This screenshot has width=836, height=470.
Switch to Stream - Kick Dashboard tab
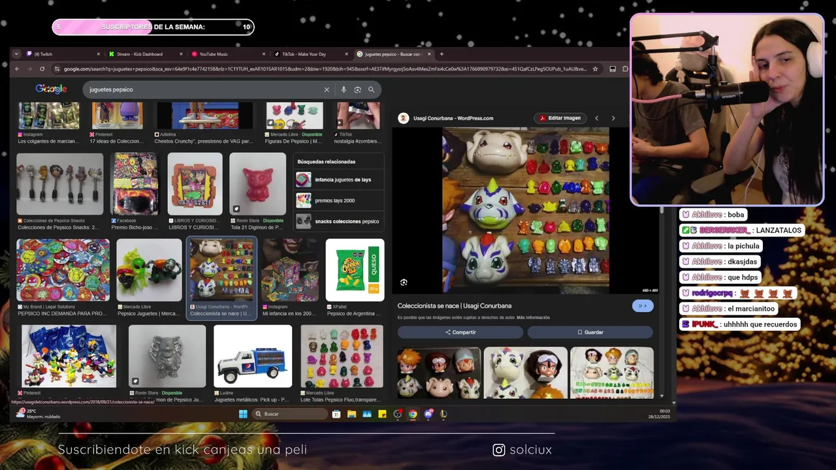pyautogui.click(x=144, y=54)
